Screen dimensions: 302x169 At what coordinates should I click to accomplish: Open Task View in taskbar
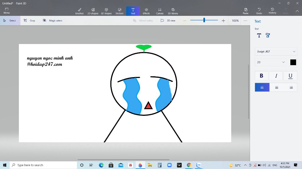coord(91,165)
